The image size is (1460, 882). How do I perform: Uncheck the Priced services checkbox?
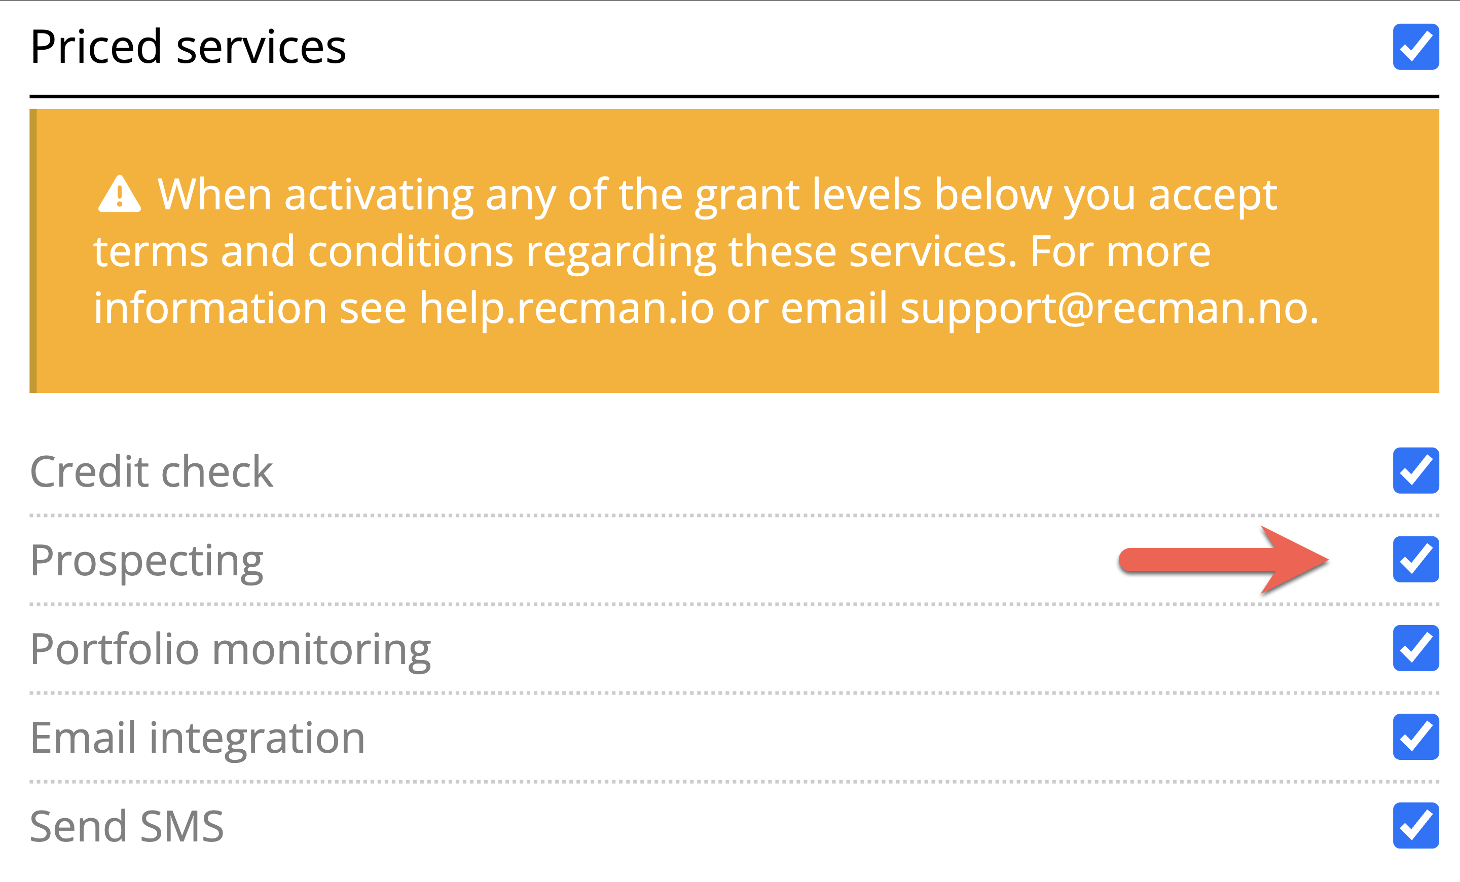[1415, 47]
